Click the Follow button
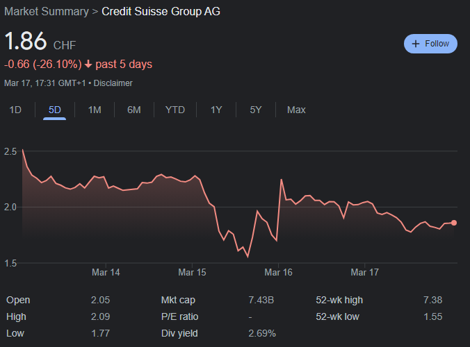Viewport: 470px width, 347px height. [x=430, y=44]
